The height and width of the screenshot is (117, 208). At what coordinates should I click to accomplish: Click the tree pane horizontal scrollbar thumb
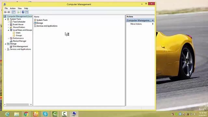click(x=17, y=105)
